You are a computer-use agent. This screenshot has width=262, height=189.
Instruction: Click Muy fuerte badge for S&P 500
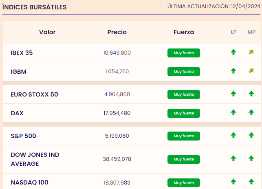coord(183,136)
